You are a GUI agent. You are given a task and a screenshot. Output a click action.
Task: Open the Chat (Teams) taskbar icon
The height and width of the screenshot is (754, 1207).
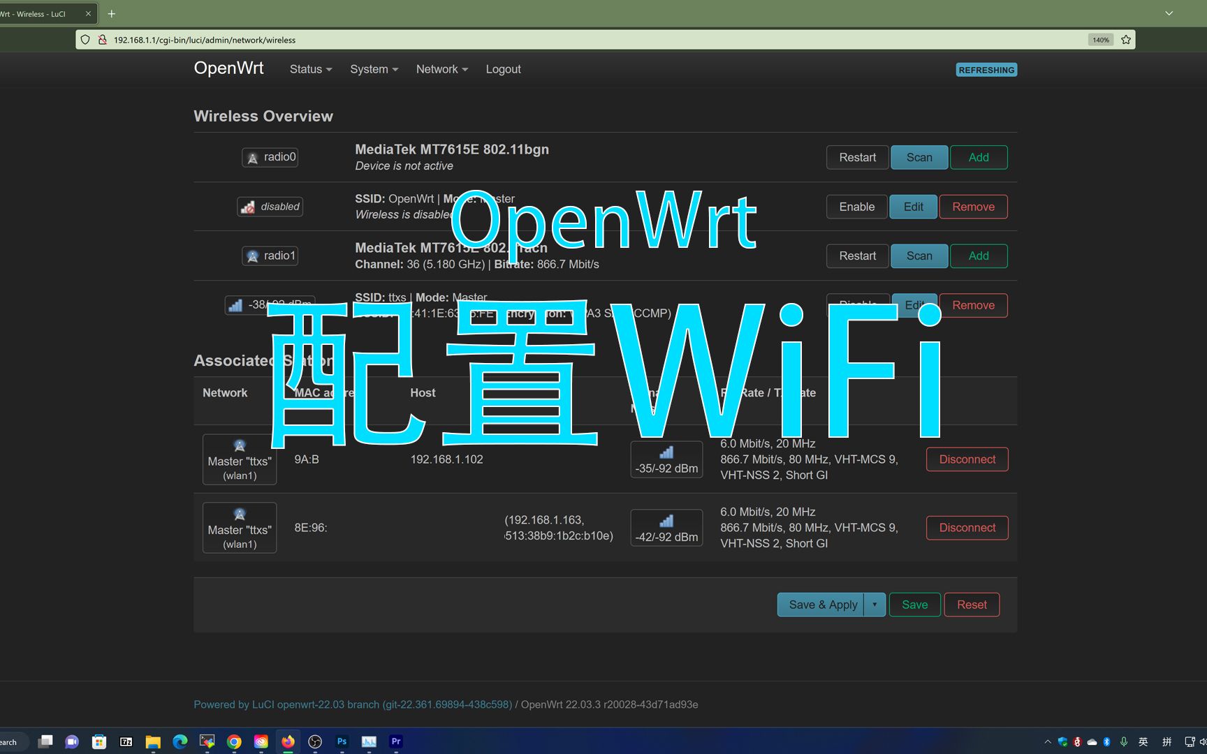pos(72,741)
